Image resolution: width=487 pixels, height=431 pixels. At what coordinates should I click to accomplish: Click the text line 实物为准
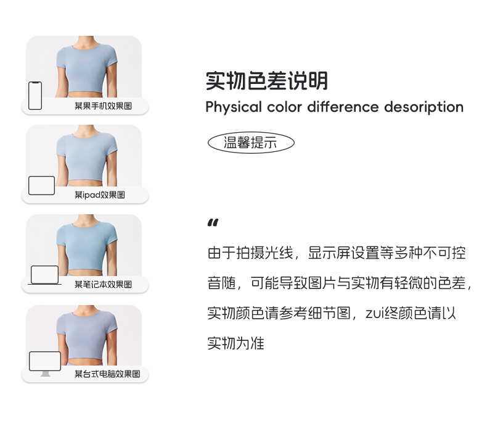[235, 343]
